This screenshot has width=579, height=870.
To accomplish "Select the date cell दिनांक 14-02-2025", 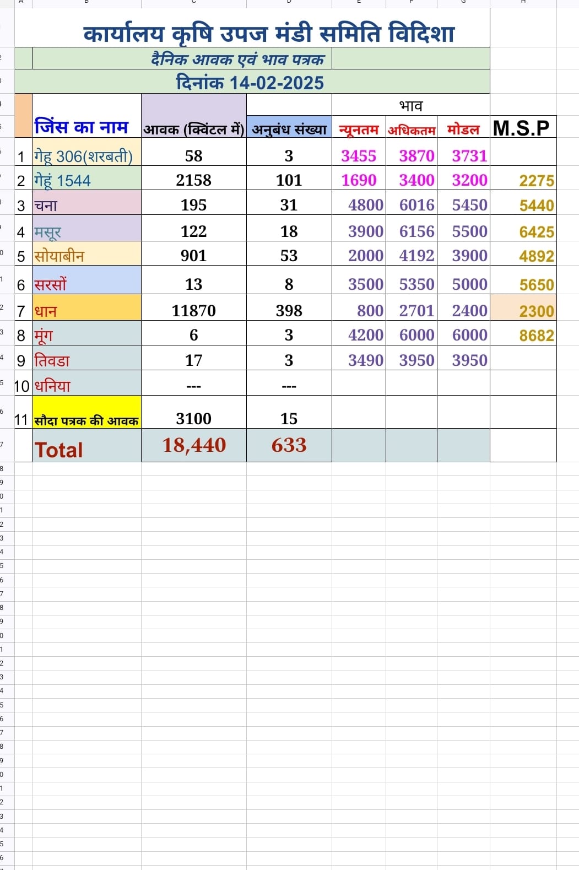I will click(x=252, y=82).
